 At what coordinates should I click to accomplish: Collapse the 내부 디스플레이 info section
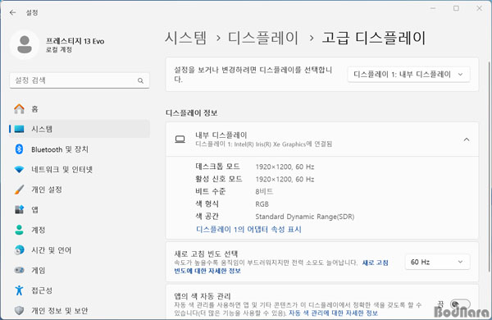[467, 139]
